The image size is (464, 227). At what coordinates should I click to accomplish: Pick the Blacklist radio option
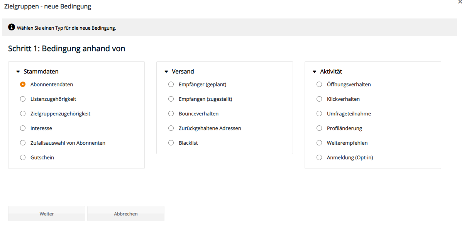pyautogui.click(x=171, y=143)
